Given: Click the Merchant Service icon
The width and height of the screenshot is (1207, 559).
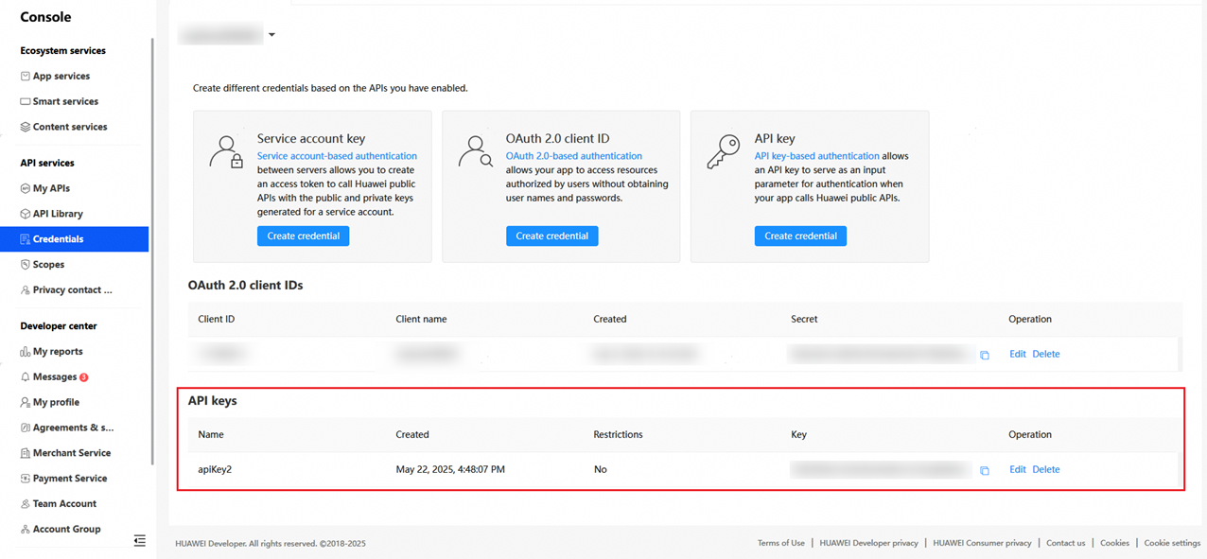Looking at the screenshot, I should coord(26,453).
